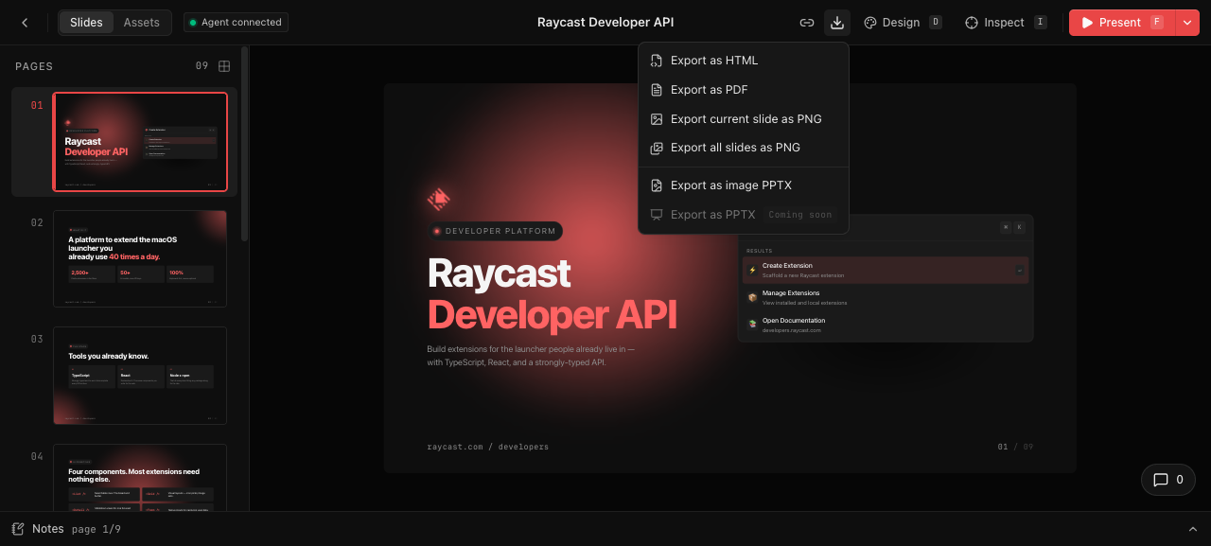Go back with the left chevron
The image size is (1211, 546).
tap(25, 23)
